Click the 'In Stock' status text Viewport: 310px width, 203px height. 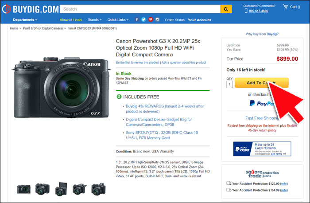pyautogui.click(x=124, y=74)
